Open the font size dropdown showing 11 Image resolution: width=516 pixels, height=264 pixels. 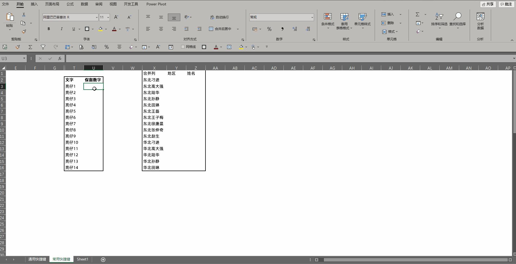(x=108, y=17)
